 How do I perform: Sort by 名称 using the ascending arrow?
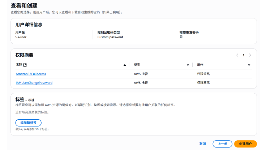125,65
